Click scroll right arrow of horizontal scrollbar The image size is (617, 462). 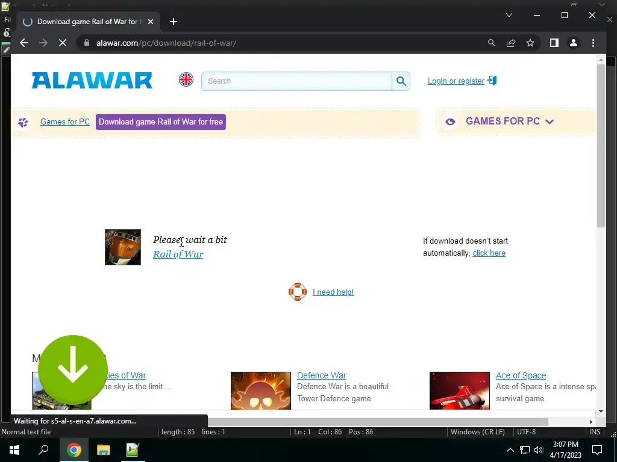[x=590, y=422]
